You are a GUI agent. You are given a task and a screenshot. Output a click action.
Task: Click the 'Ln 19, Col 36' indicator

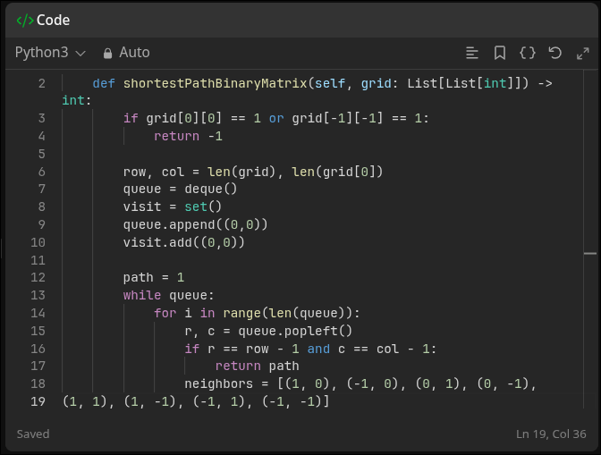(x=551, y=434)
